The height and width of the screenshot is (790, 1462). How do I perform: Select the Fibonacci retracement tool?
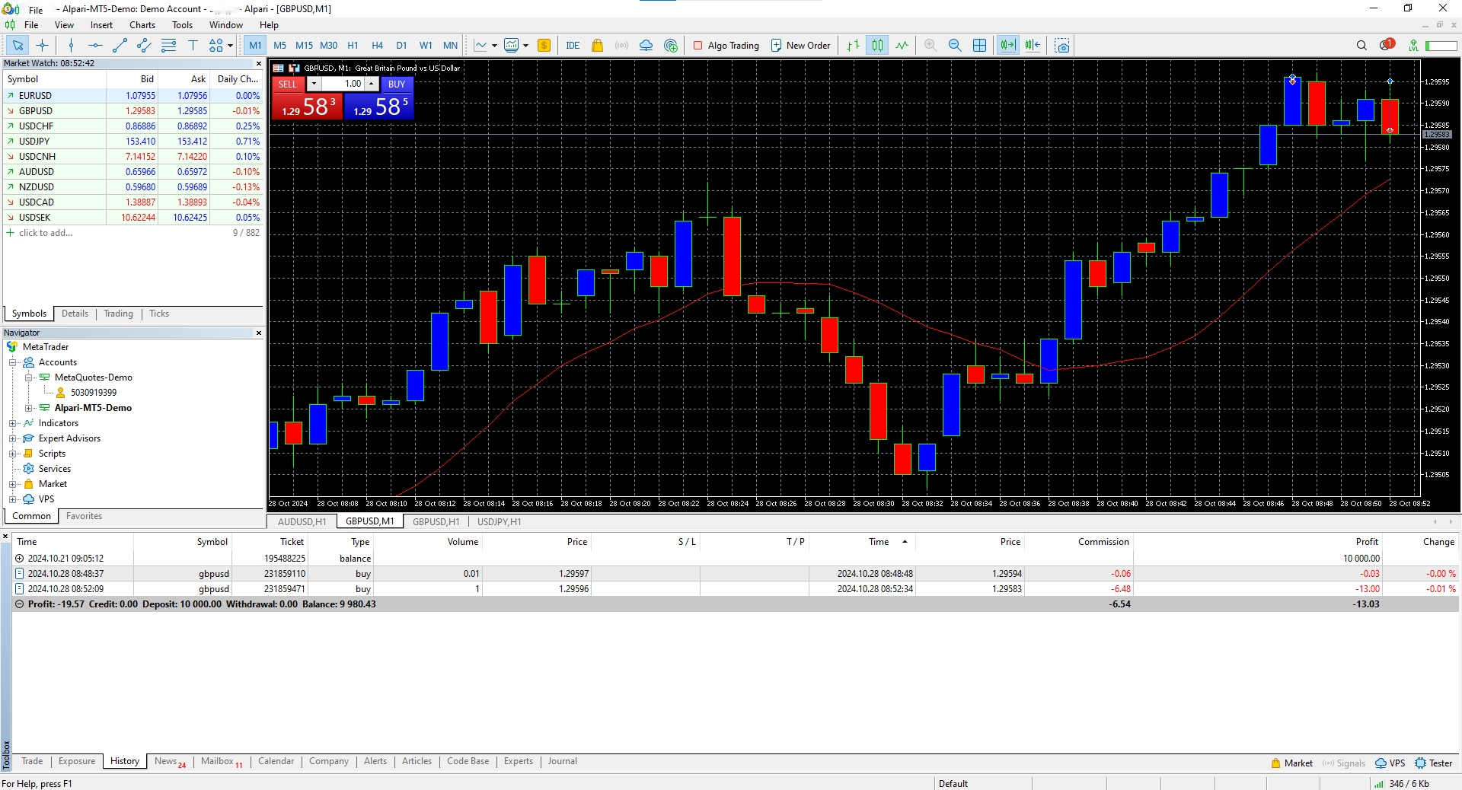coord(168,46)
